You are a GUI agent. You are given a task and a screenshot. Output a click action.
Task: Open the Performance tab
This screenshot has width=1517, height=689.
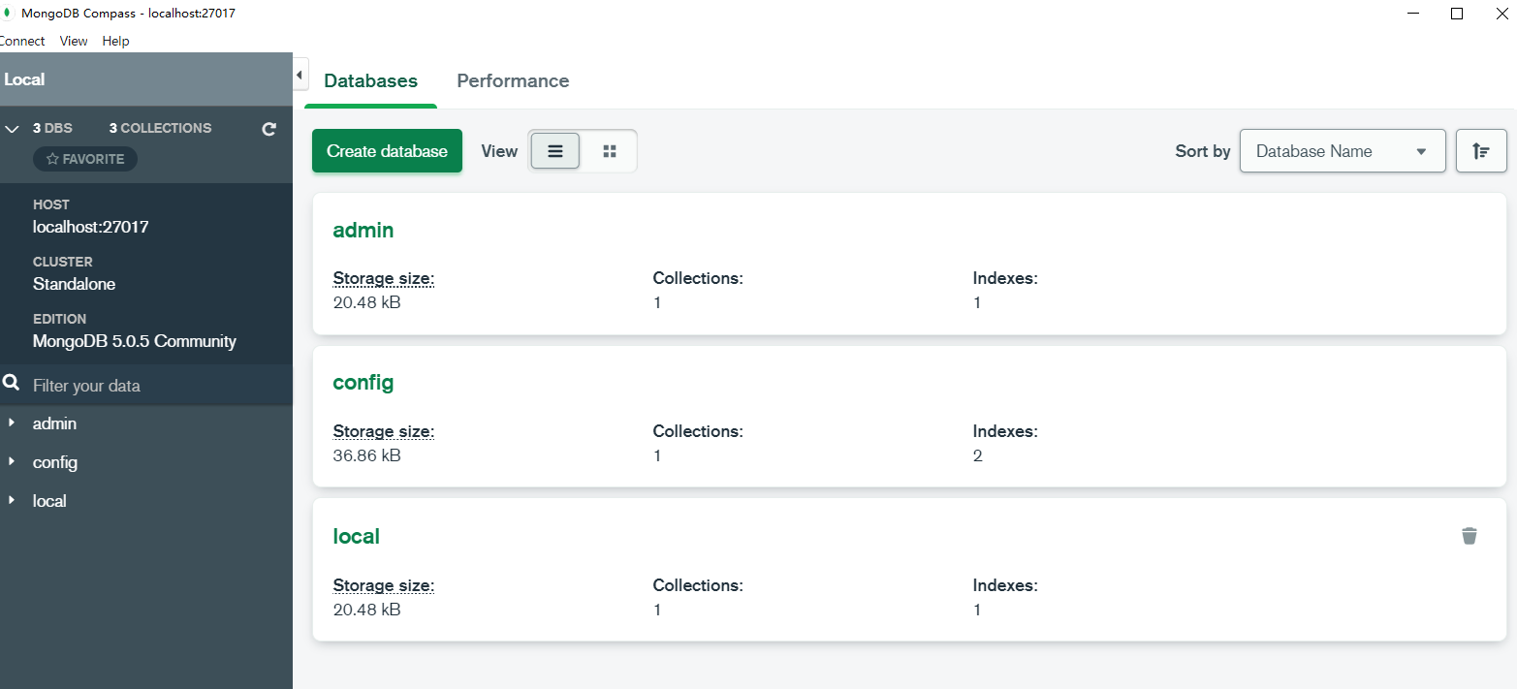[513, 81]
